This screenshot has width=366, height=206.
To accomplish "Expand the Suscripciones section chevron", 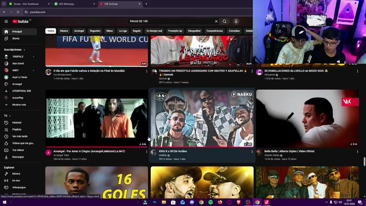I will [x=24, y=50].
